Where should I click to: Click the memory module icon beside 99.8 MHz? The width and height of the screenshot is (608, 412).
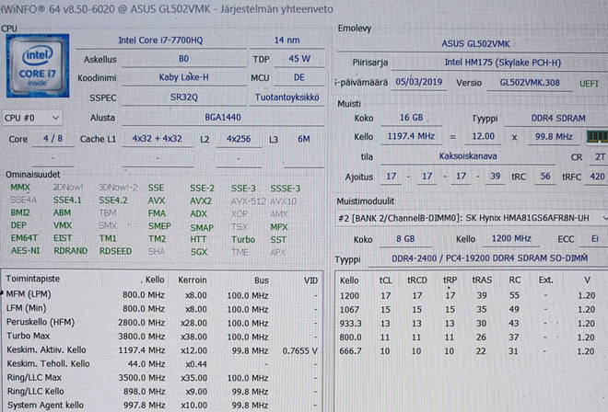598,136
